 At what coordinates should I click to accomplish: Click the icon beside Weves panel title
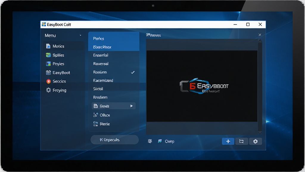(x=148, y=35)
